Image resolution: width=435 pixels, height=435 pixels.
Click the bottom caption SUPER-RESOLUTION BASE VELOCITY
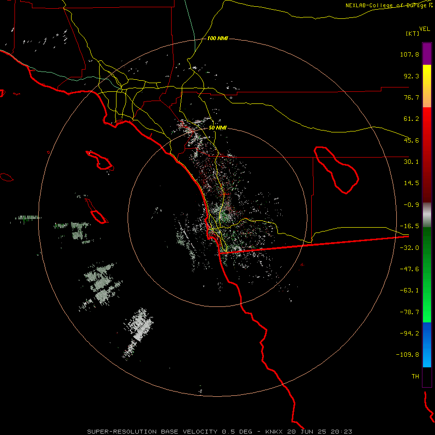click(x=152, y=432)
